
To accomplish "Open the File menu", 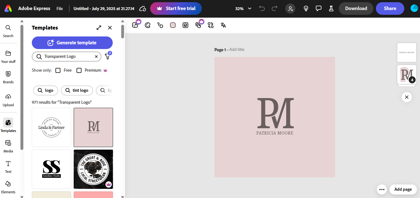I will (x=60, y=8).
